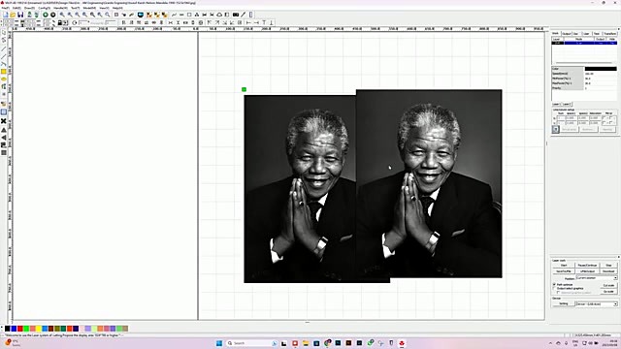Click the File Explorer folder icon in taskbar

(x=306, y=343)
